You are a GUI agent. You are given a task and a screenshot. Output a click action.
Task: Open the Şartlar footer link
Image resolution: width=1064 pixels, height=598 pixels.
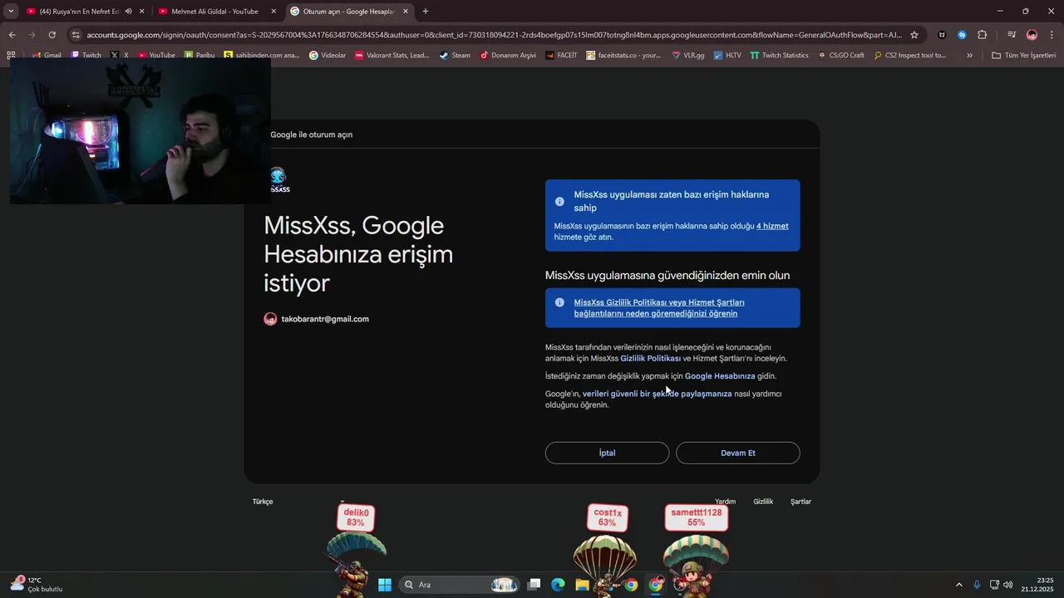pos(800,502)
